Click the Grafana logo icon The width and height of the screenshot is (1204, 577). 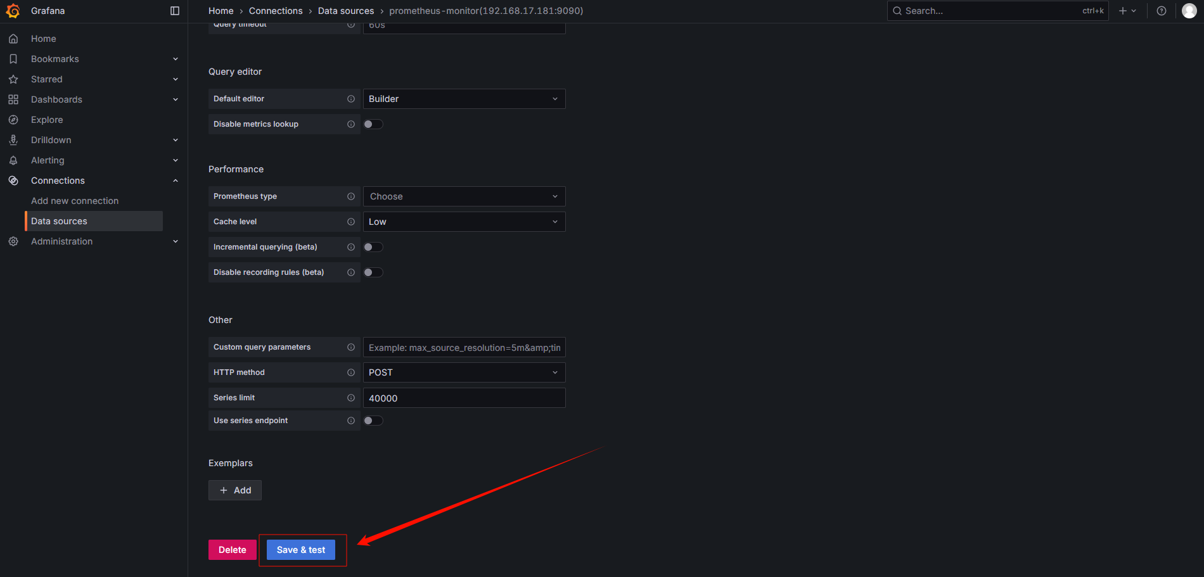click(x=13, y=11)
